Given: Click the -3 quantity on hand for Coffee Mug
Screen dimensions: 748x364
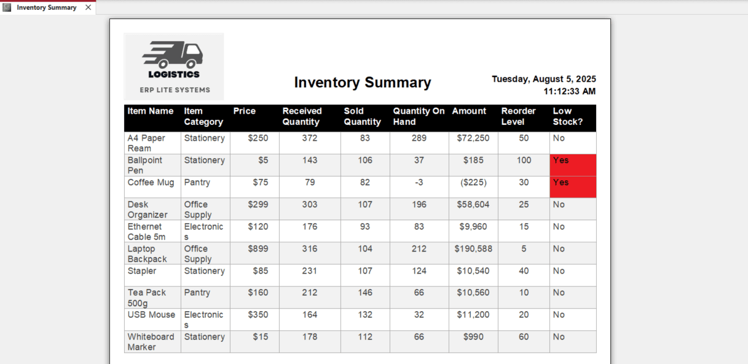Looking at the screenshot, I should click(x=419, y=183).
